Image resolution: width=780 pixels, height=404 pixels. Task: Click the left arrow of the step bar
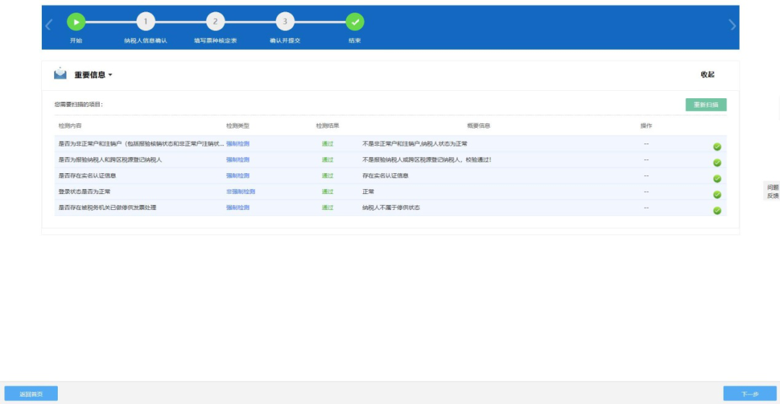click(x=48, y=25)
